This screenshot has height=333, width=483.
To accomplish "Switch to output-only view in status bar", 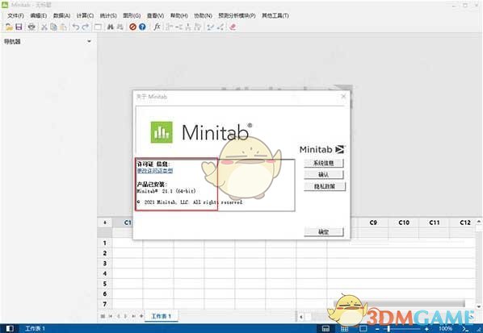I will tap(363, 329).
